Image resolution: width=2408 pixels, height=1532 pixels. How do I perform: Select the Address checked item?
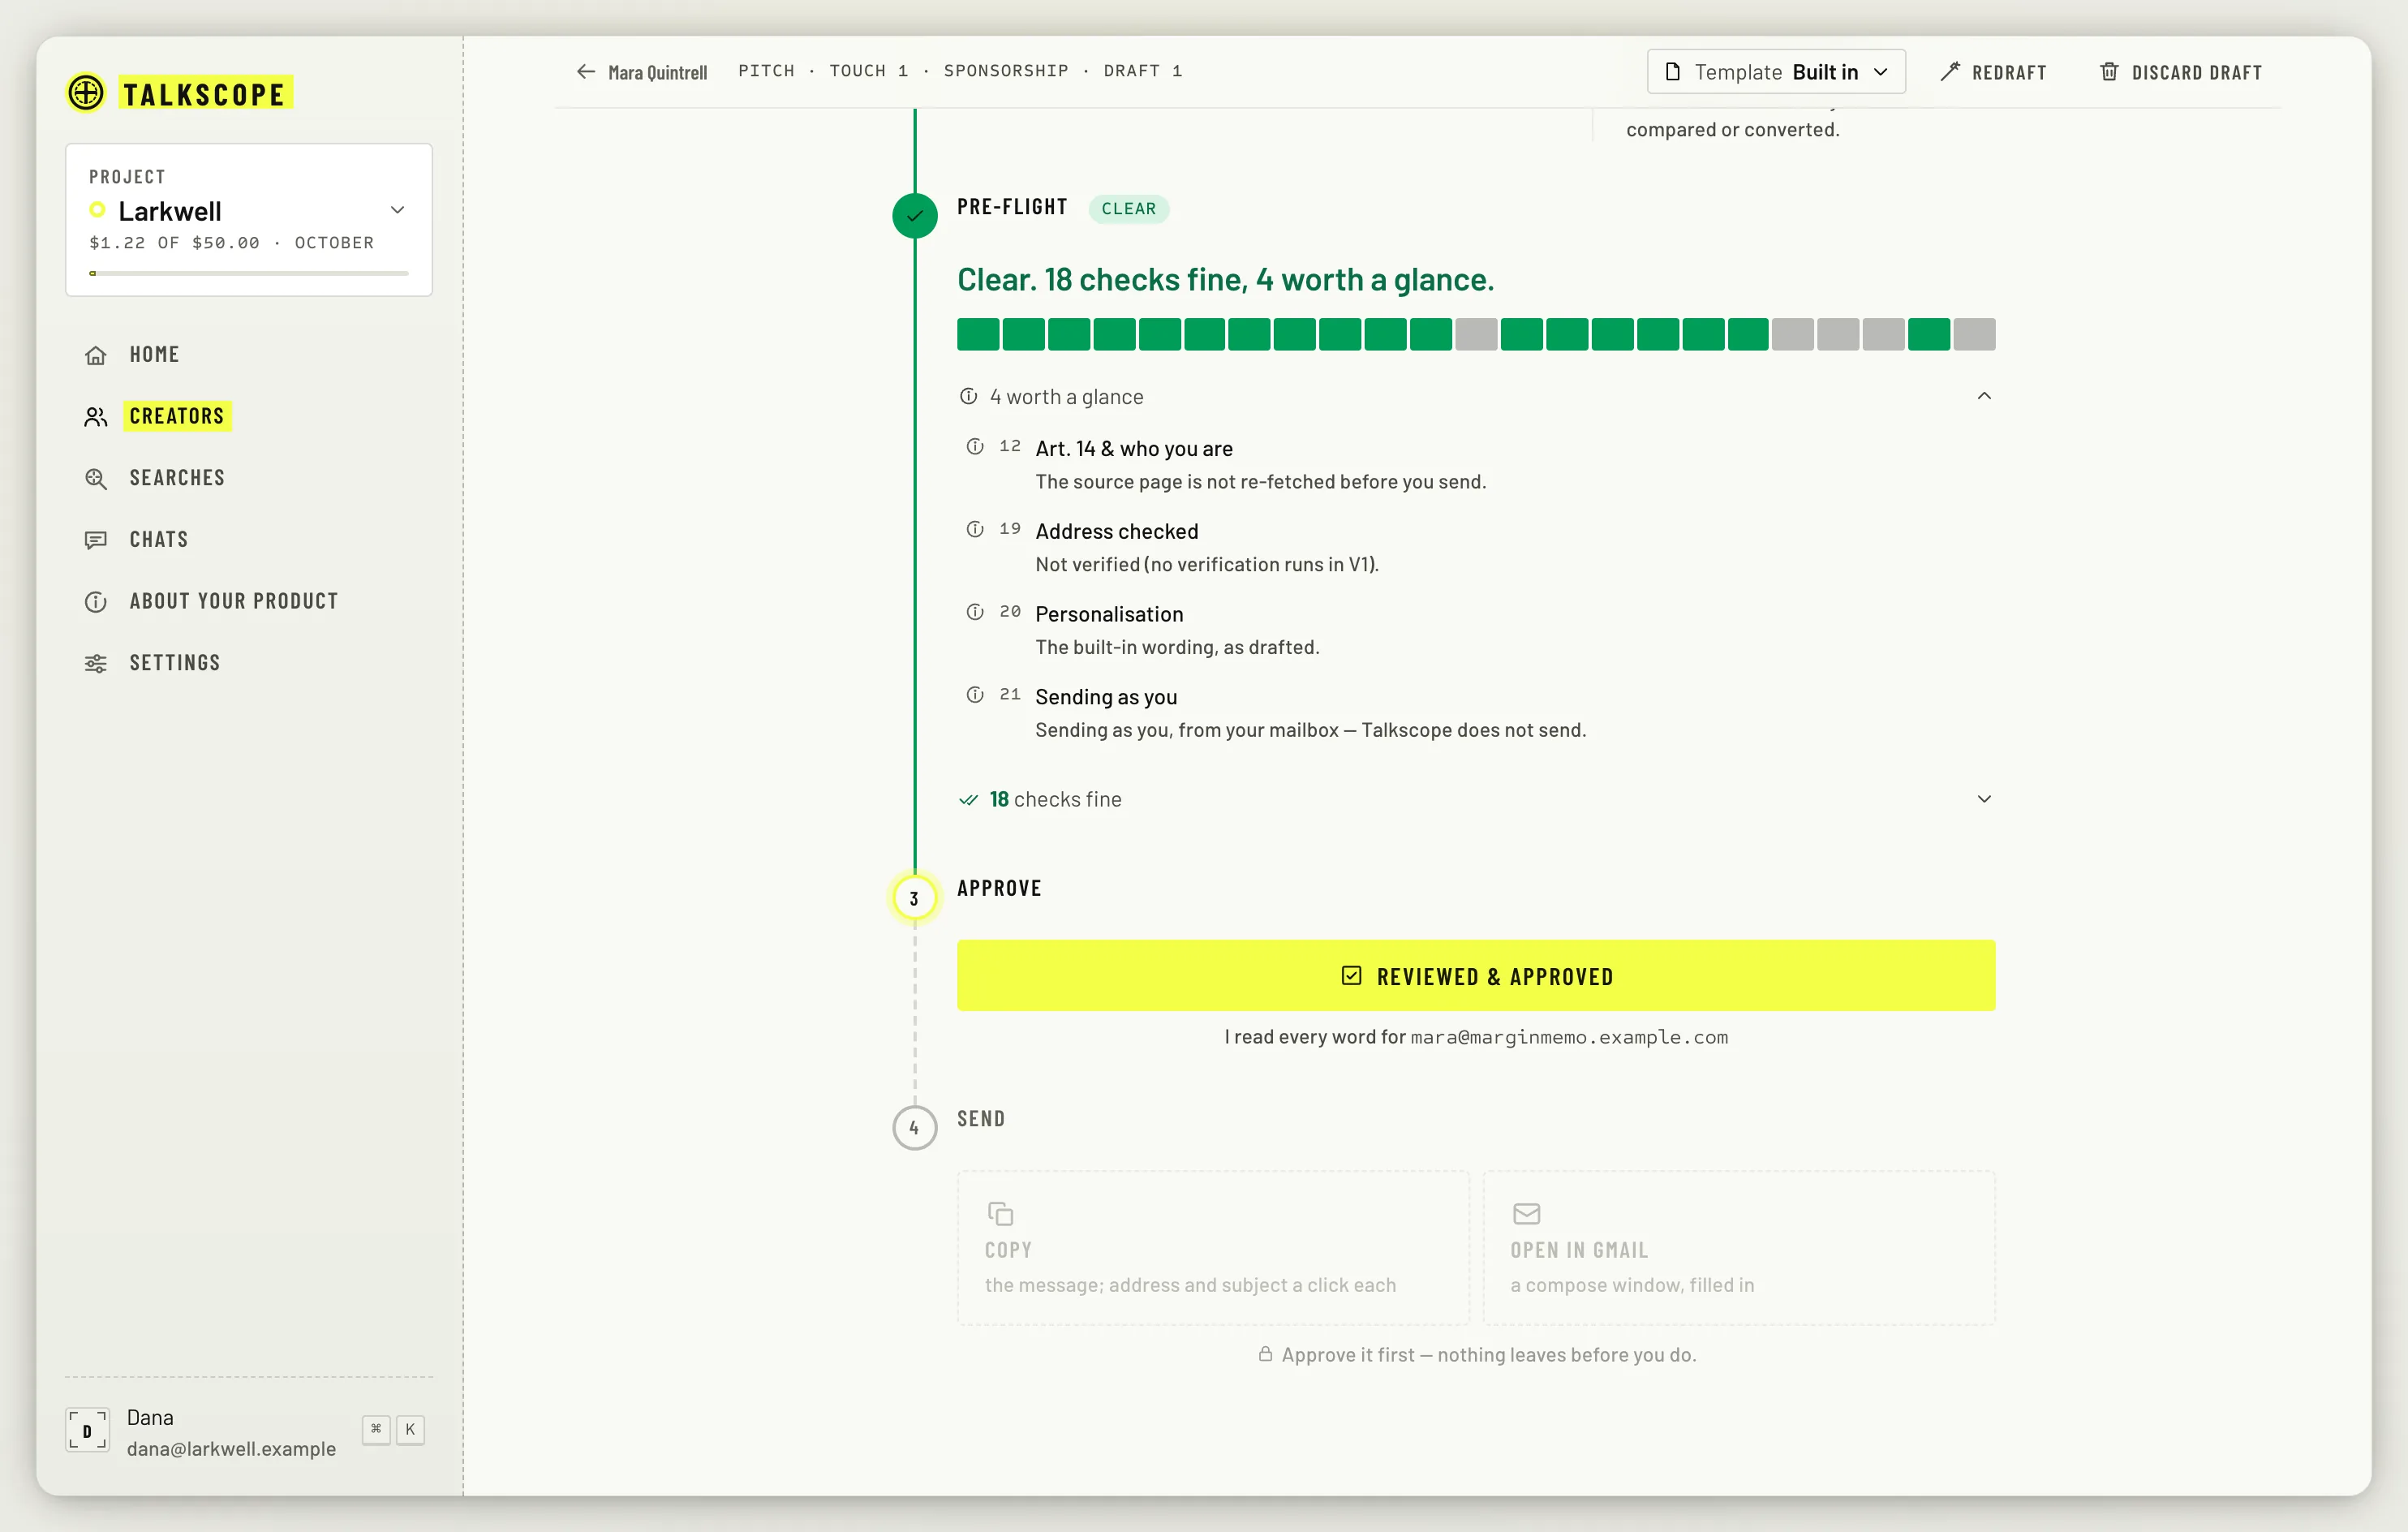point(1476,548)
